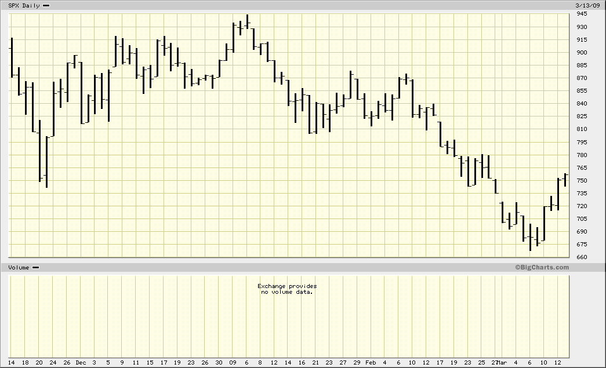Click the 'Exchange provides no volume data' message

[287, 289]
